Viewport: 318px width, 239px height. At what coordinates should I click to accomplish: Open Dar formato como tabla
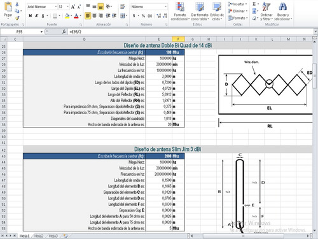click(x=200, y=11)
